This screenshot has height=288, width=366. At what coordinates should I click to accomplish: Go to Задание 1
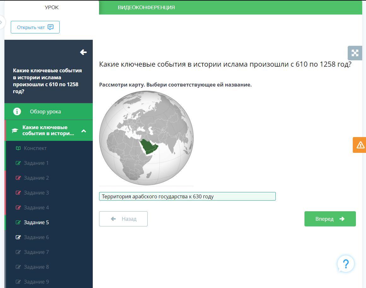pyautogui.click(x=36, y=163)
